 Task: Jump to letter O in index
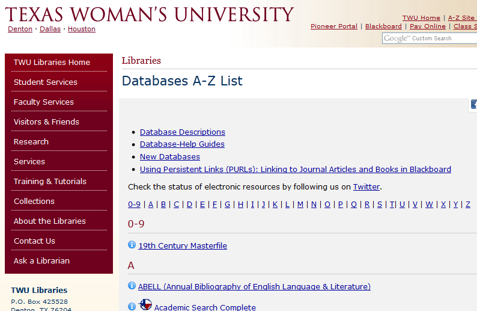click(327, 205)
